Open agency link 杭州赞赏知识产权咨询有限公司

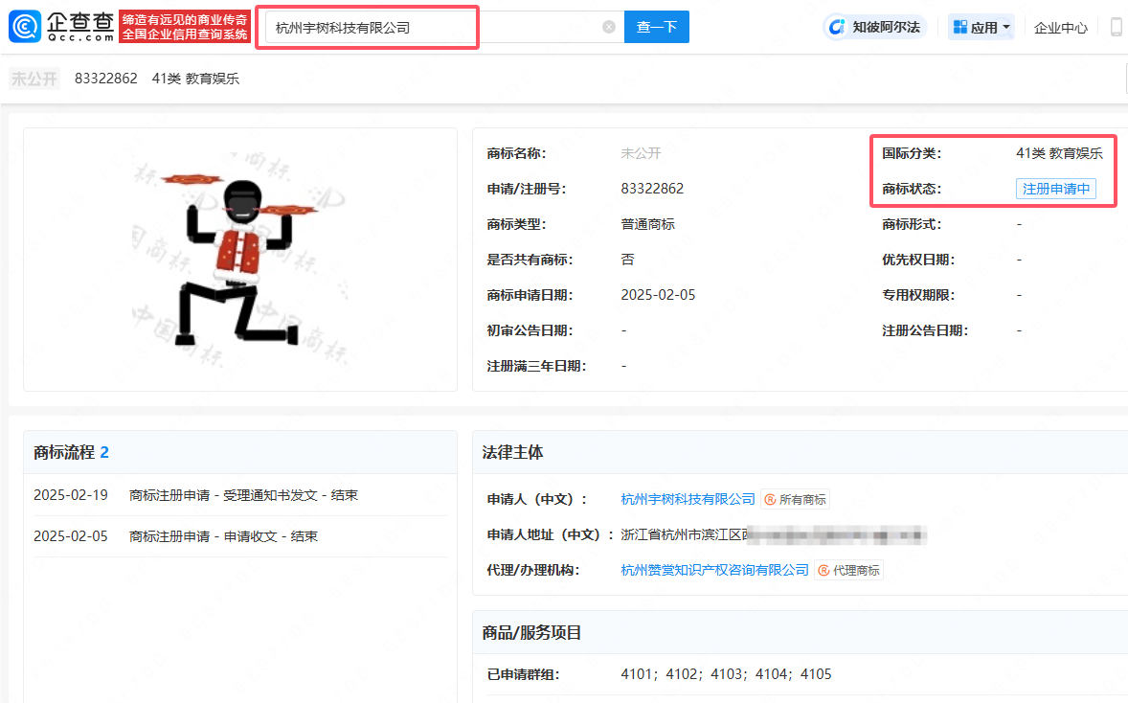714,570
